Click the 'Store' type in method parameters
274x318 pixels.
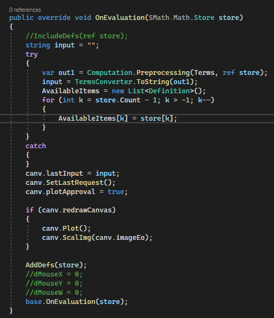tap(204, 18)
